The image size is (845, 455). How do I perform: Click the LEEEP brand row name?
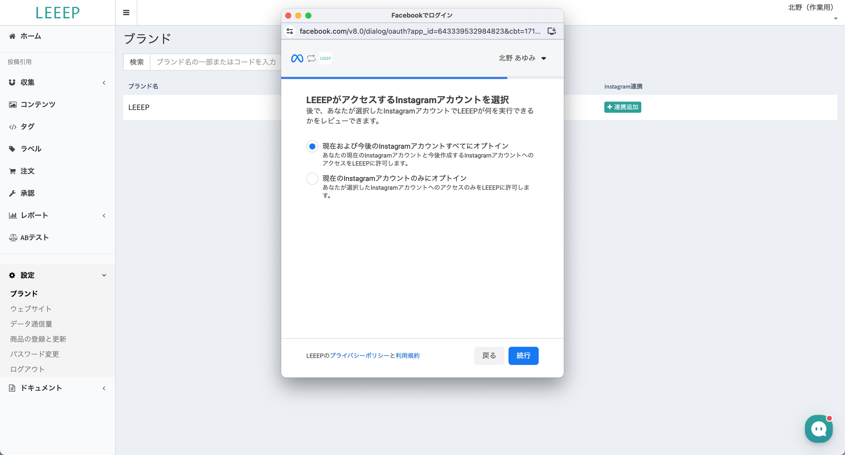point(139,107)
